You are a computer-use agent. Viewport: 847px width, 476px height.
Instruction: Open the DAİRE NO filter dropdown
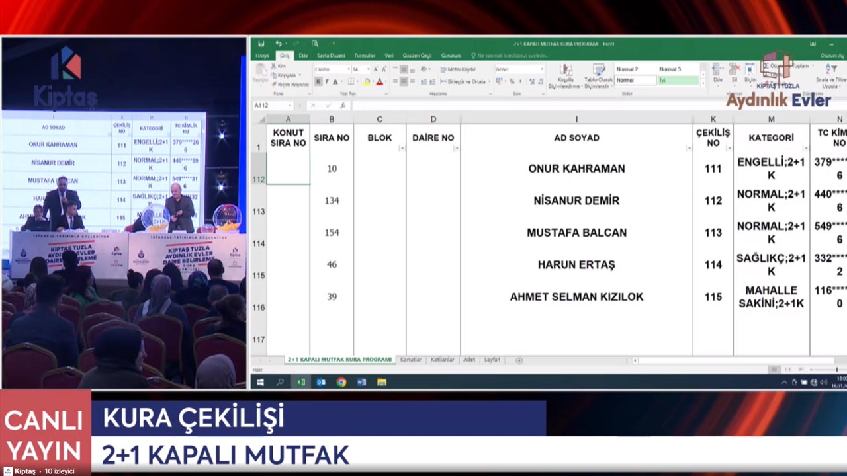coord(456,149)
